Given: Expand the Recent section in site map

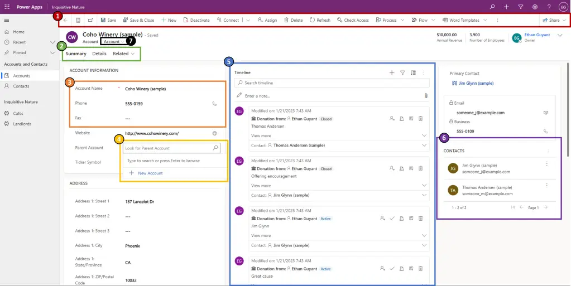Looking at the screenshot, I should tap(52, 42).
